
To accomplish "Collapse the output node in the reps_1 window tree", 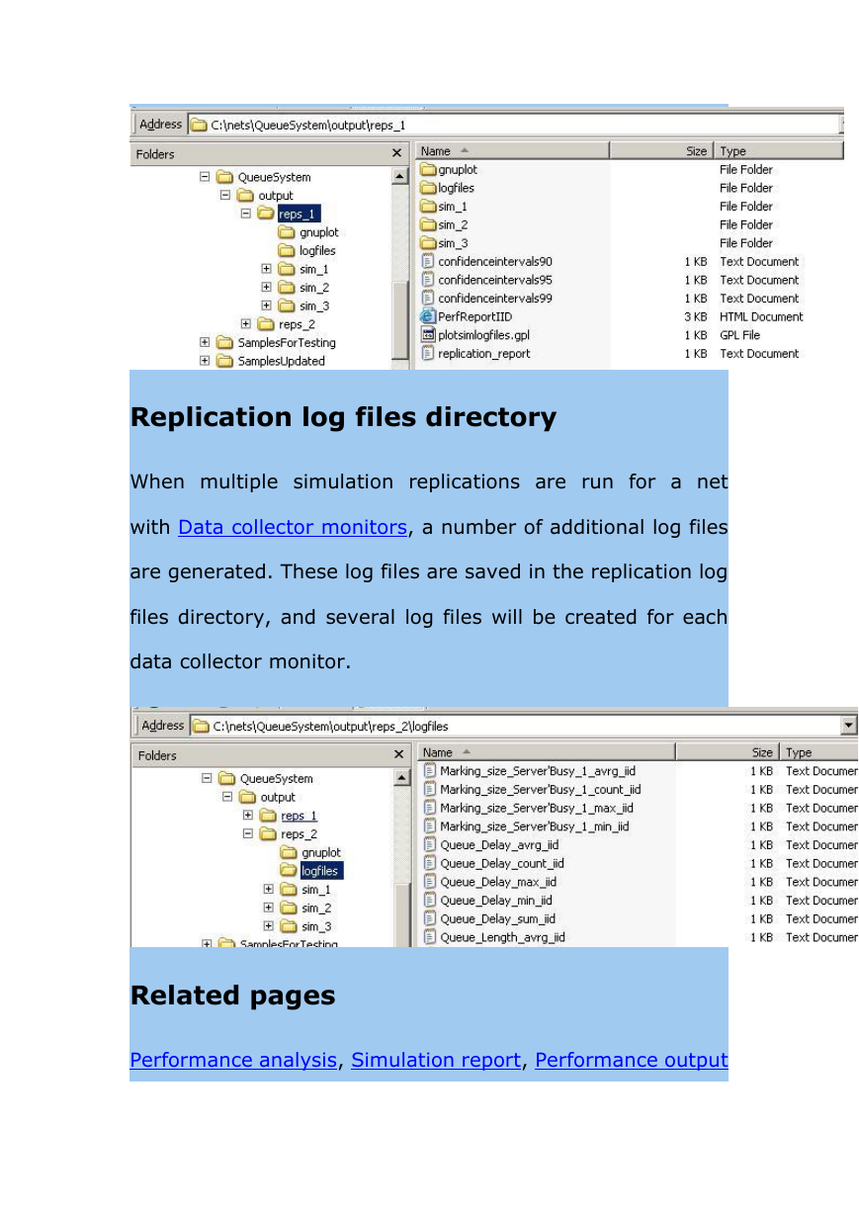I will [x=225, y=196].
